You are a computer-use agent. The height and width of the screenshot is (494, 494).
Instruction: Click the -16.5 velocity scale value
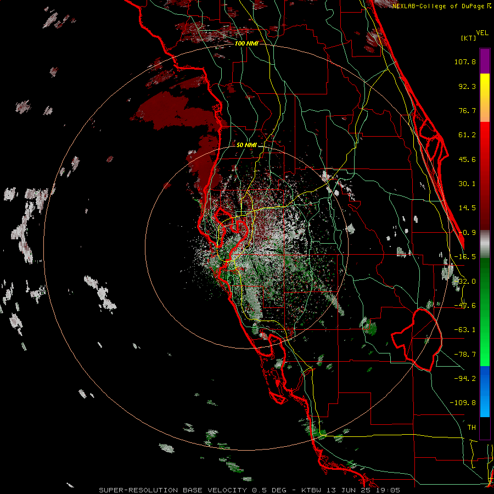465,257
